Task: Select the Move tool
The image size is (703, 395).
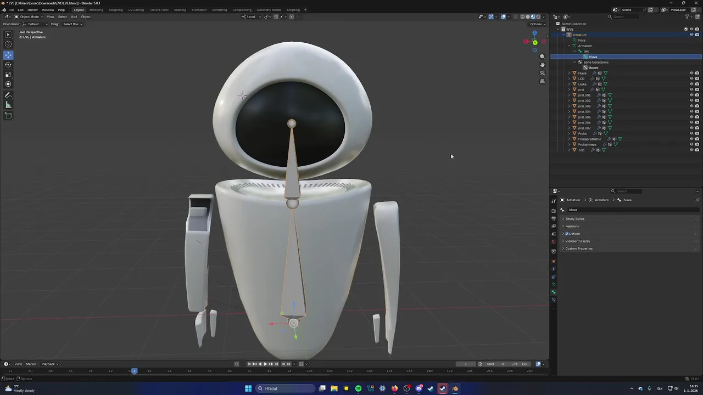Action: [x=8, y=55]
